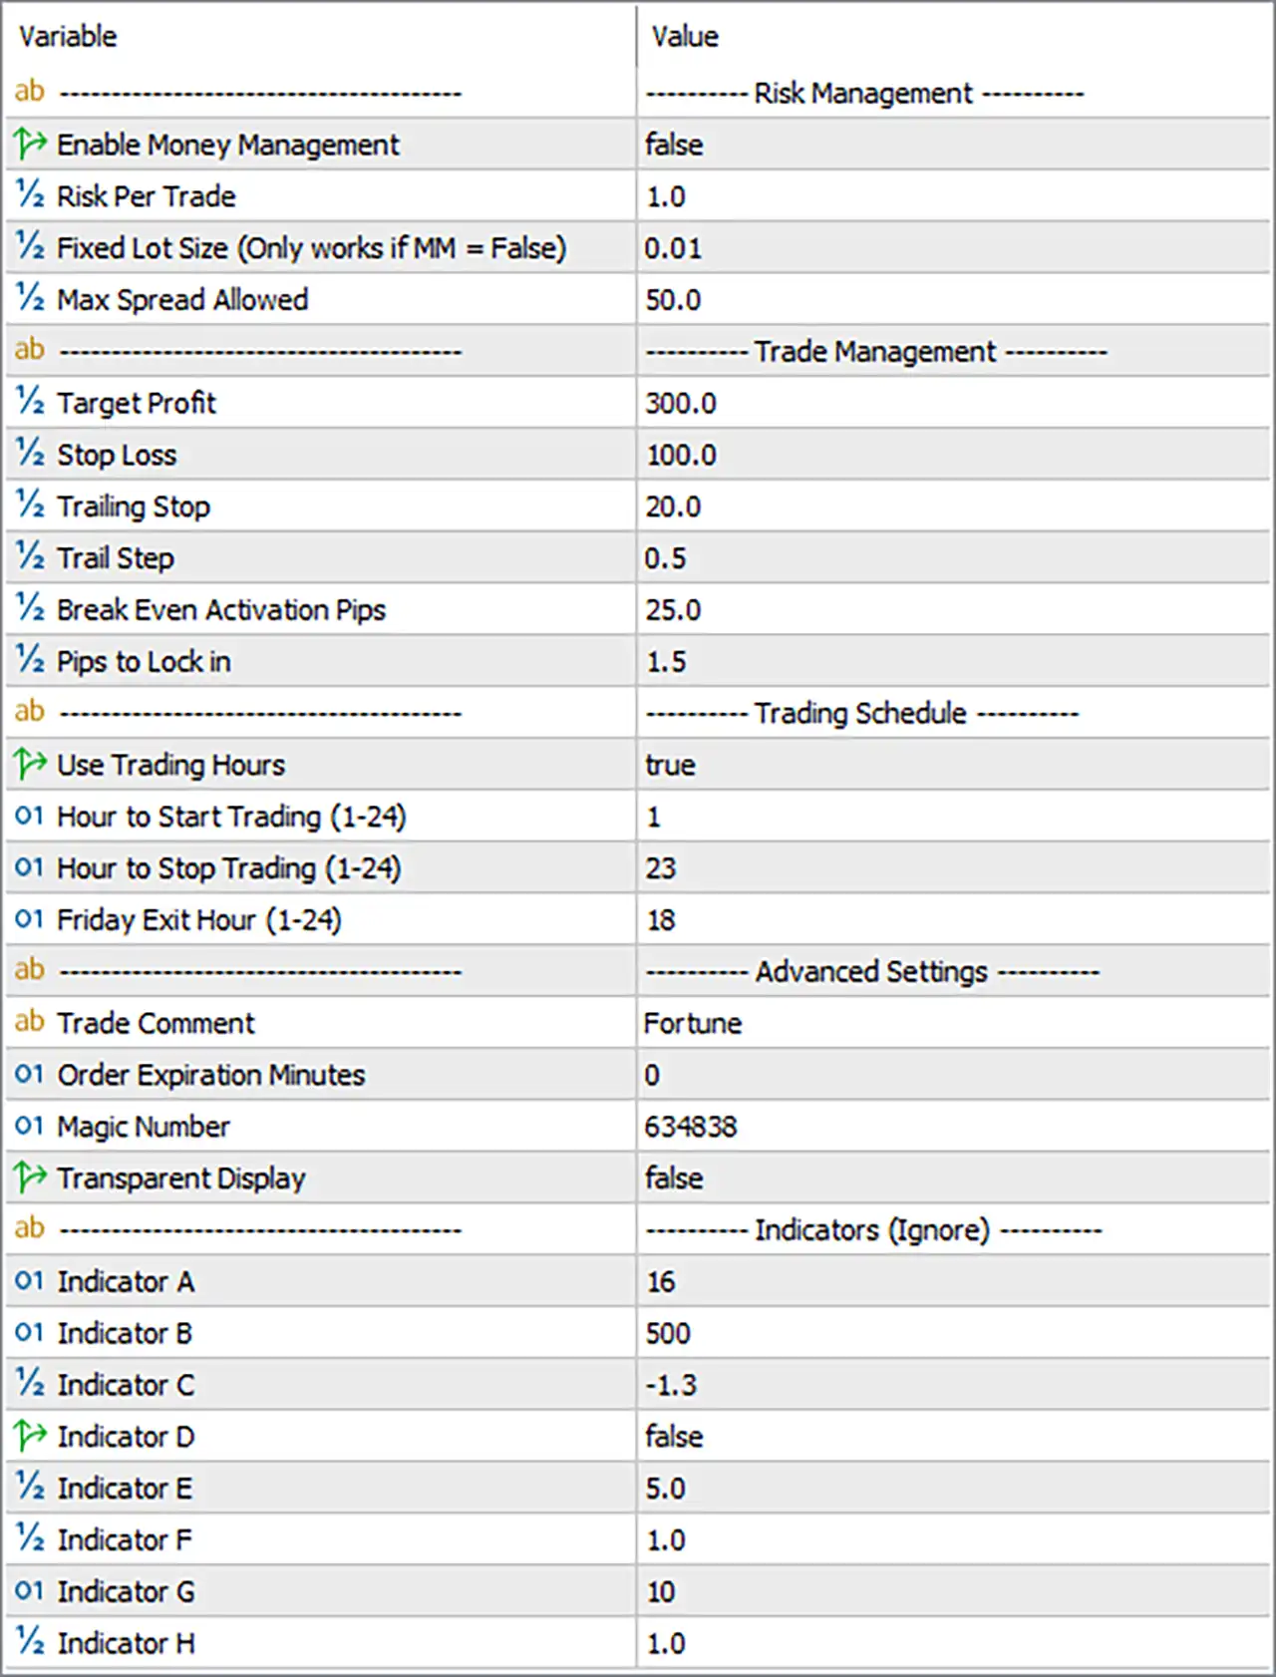Viewport: 1276px width, 1677px height.
Task: Click the double-type icon beside Indicator C
Action: pos(30,1385)
